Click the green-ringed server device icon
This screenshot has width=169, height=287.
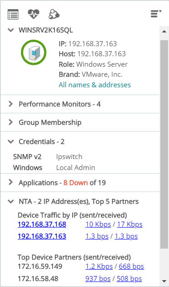point(34,53)
